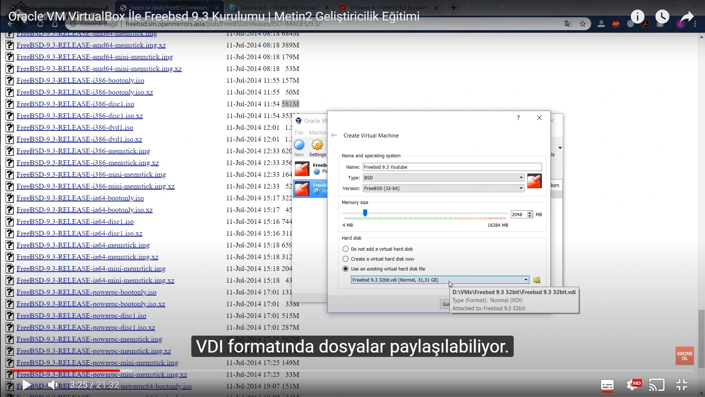
Task: Click the video title text at top
Action: (214, 17)
